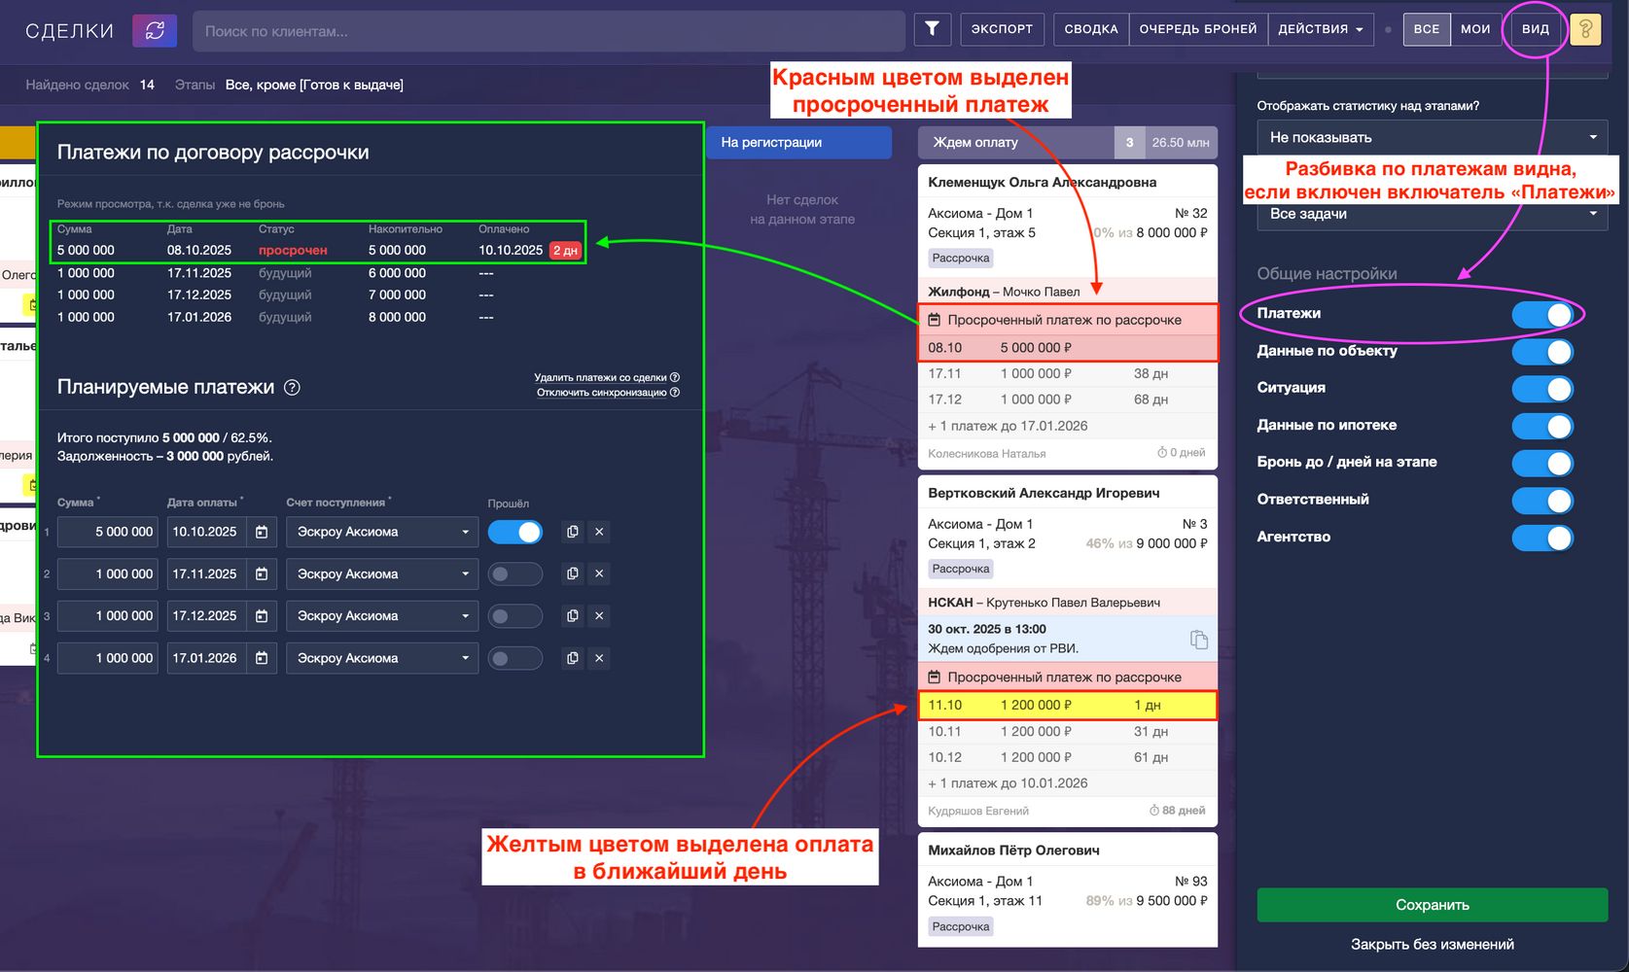Duplicate the first planned payment row
This screenshot has height=972, width=1629.
click(573, 532)
